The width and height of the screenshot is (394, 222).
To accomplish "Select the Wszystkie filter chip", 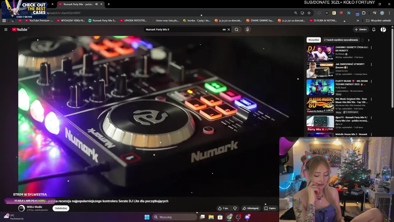I will (314, 40).
